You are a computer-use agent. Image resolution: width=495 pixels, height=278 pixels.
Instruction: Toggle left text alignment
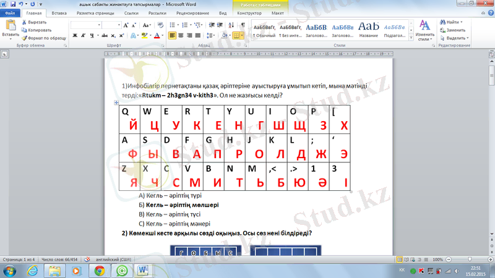point(173,36)
